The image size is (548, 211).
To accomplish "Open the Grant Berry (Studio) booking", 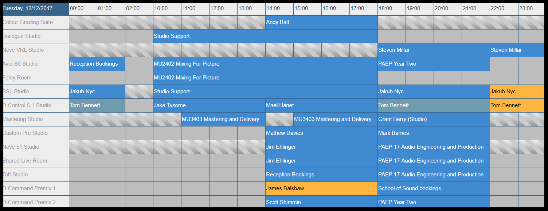I will [434, 119].
